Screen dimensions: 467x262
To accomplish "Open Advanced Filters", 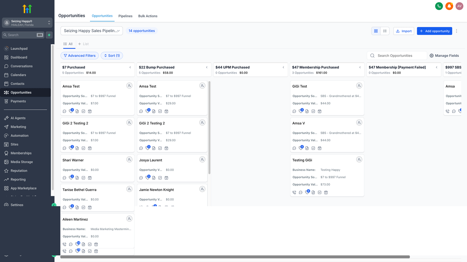I will (79, 56).
